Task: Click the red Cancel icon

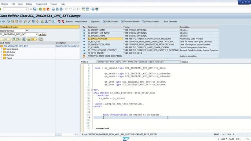Action: (x=48, y=9)
